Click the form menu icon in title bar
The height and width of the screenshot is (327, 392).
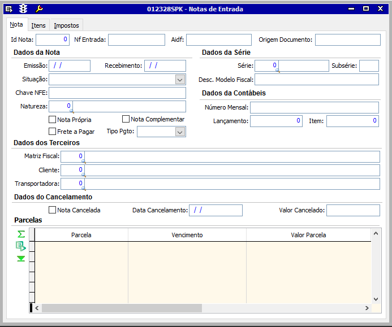[x=8, y=8]
